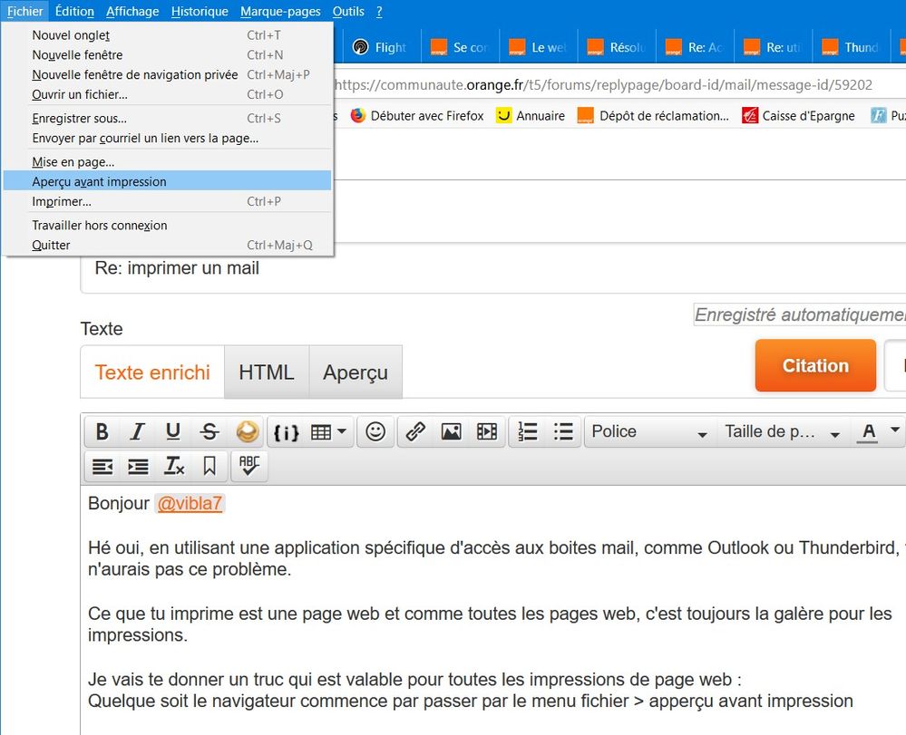Switch to the HTML tab
The height and width of the screenshot is (735, 906).
point(267,372)
